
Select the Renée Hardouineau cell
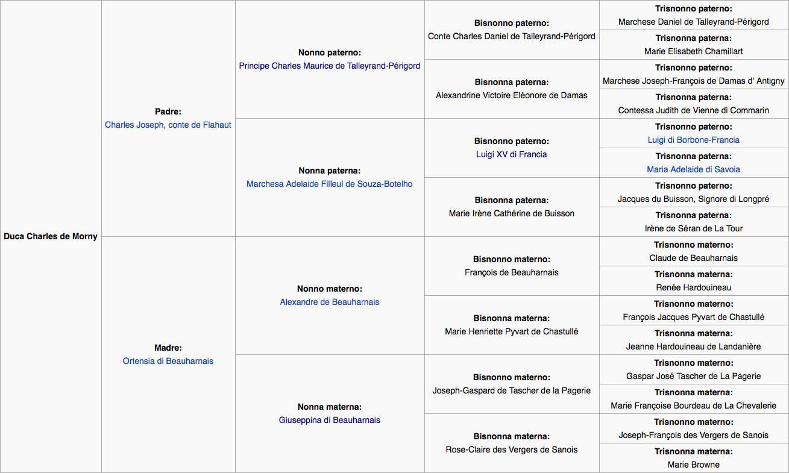[693, 287]
